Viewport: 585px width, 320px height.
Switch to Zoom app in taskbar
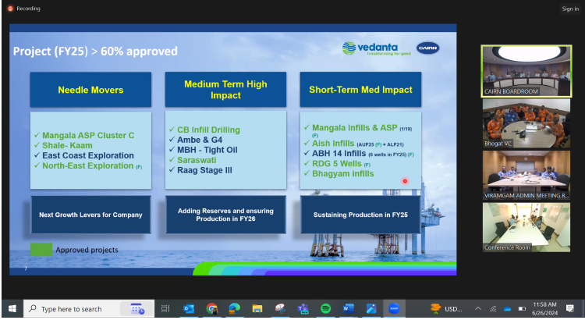tap(394, 309)
